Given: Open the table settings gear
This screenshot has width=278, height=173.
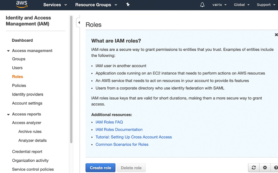Looking at the screenshot, I should click(x=265, y=168).
